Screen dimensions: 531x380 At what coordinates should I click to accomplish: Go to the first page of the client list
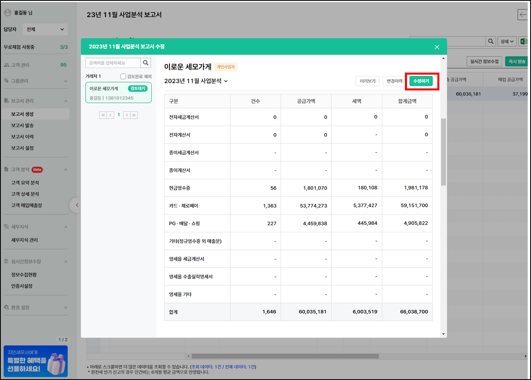103,115
